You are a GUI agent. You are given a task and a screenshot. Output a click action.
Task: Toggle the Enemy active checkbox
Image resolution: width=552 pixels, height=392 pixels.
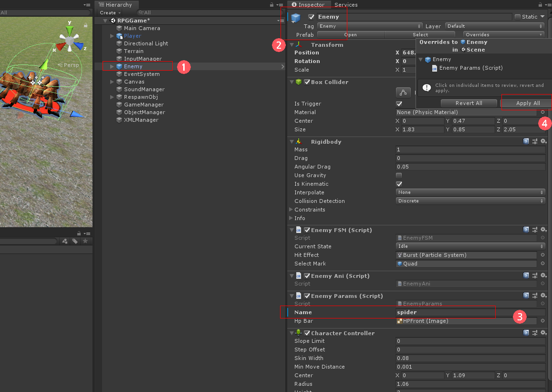[311, 17]
